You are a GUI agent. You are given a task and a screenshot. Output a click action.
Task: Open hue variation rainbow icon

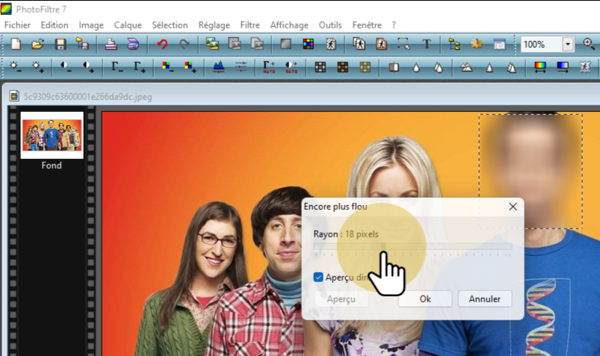pyautogui.click(x=540, y=67)
